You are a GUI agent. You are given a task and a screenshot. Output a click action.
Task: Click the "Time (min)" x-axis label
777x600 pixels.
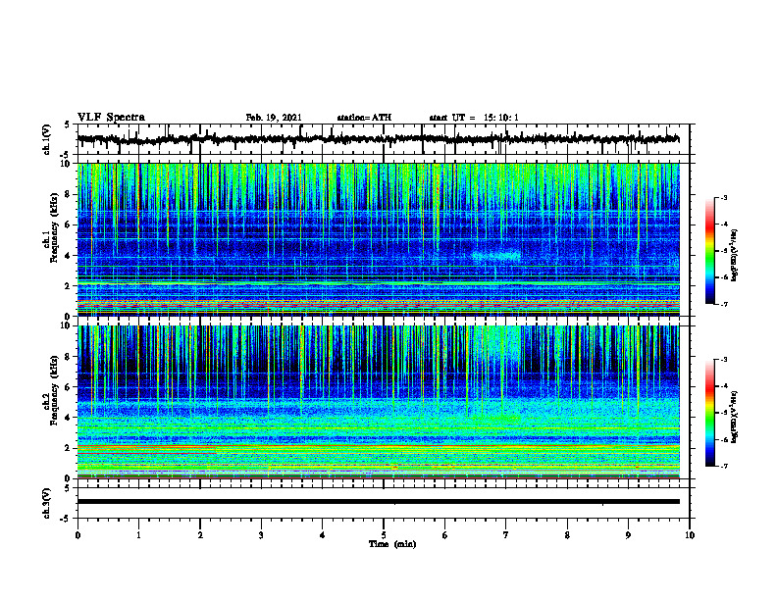point(392,544)
